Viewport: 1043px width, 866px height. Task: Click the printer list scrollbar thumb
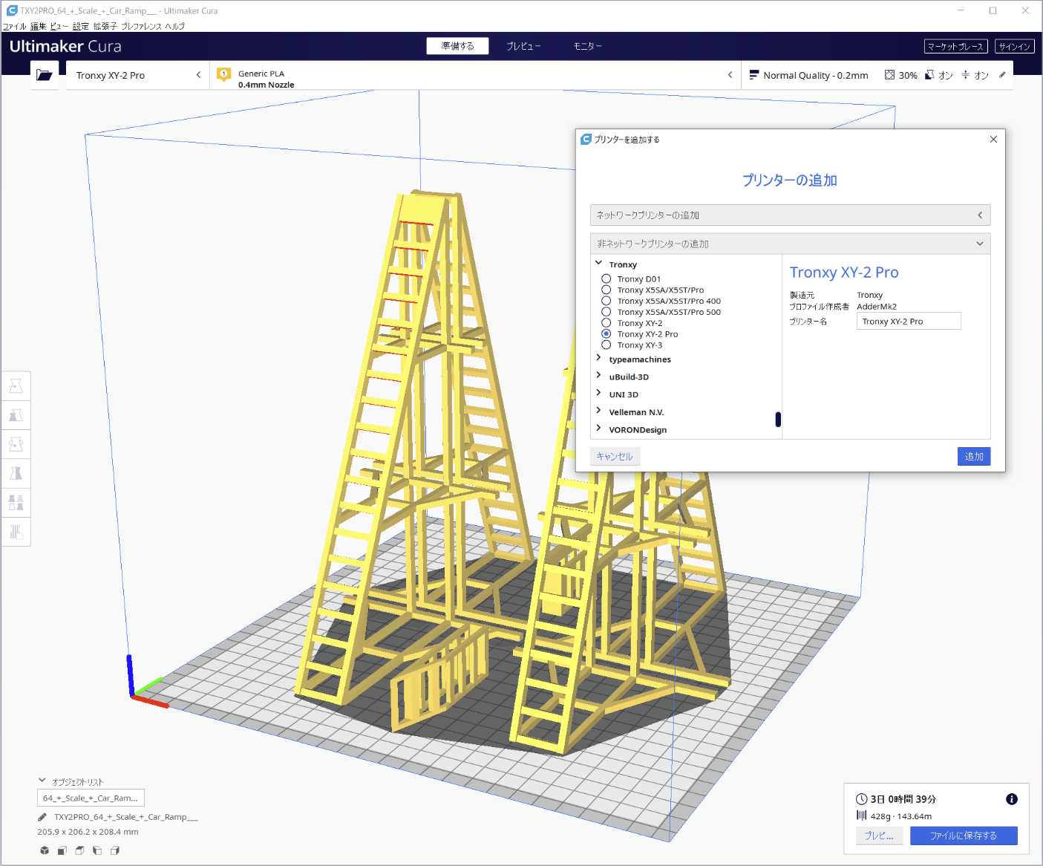point(778,420)
